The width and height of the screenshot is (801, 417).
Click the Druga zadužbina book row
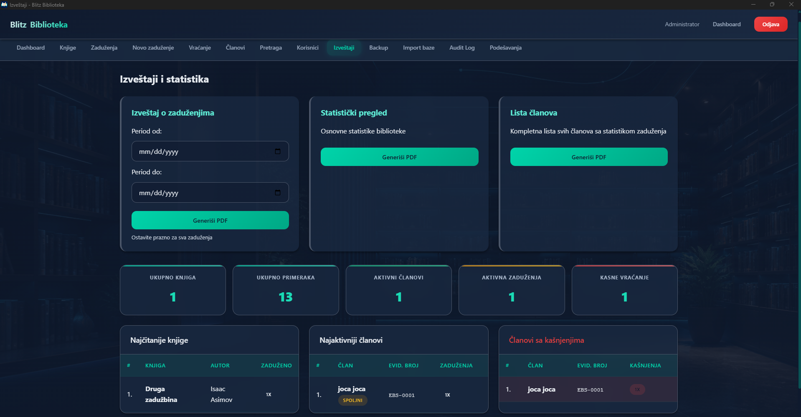point(209,394)
